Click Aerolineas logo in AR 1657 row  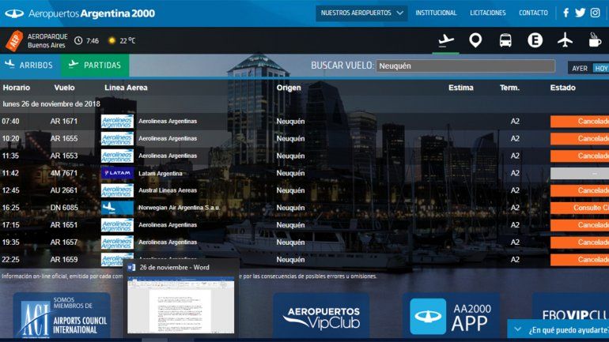tap(117, 242)
